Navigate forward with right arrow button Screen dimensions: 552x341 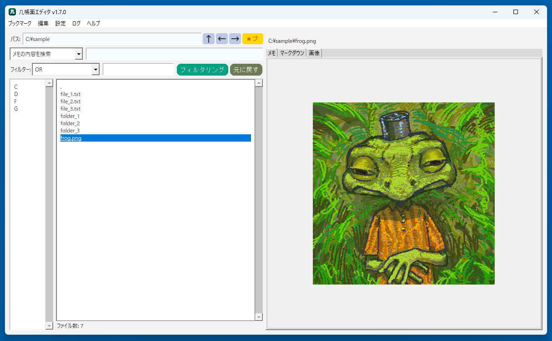click(235, 39)
